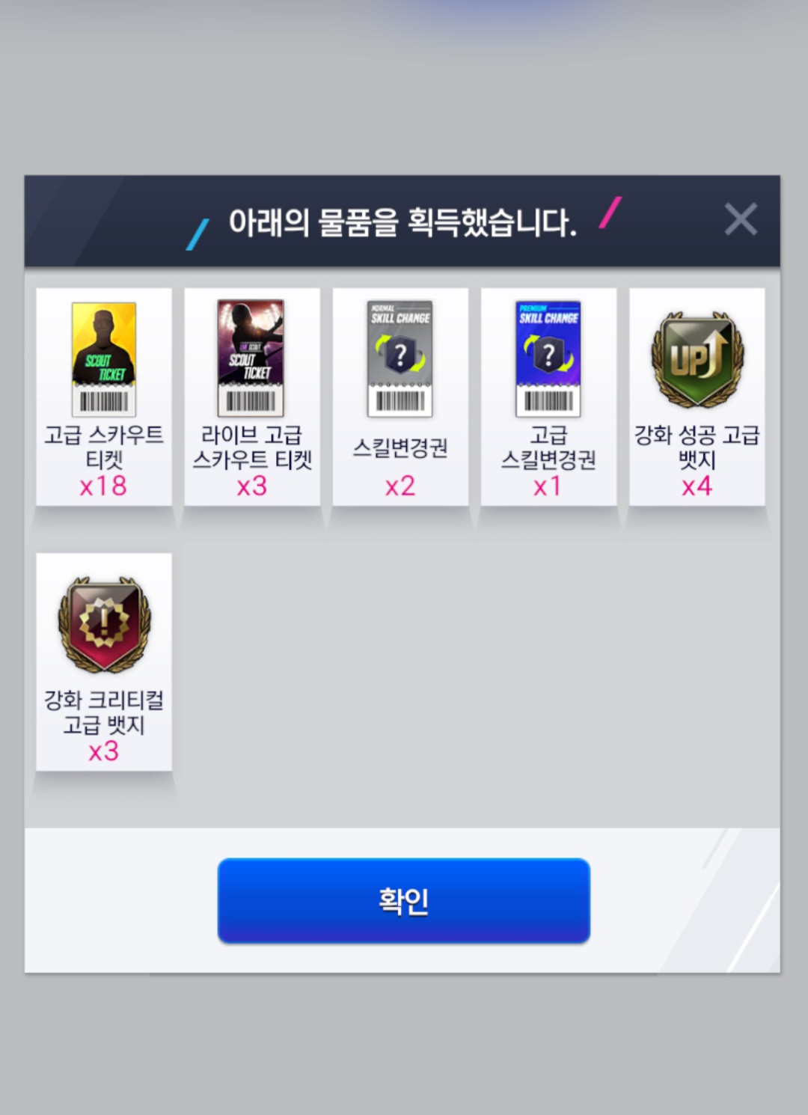The height and width of the screenshot is (1115, 808).
Task: Tap the 라이브 고급 스카우트 티켓 ticket image
Action: tap(251, 358)
